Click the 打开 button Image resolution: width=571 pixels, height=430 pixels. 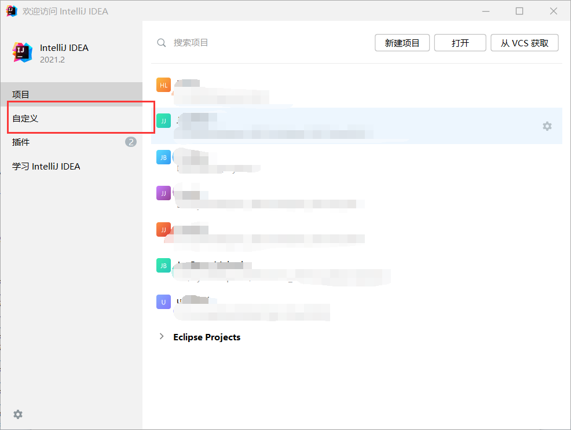pos(460,43)
